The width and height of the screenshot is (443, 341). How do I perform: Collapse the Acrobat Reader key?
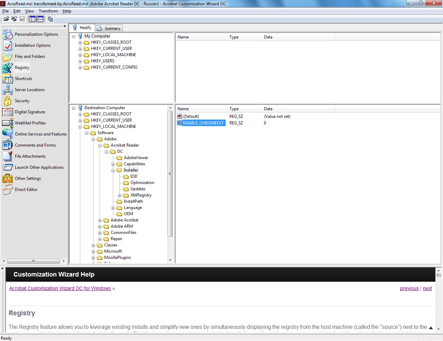coord(100,146)
